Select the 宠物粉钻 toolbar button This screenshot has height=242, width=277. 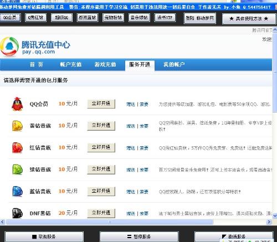(x=113, y=18)
